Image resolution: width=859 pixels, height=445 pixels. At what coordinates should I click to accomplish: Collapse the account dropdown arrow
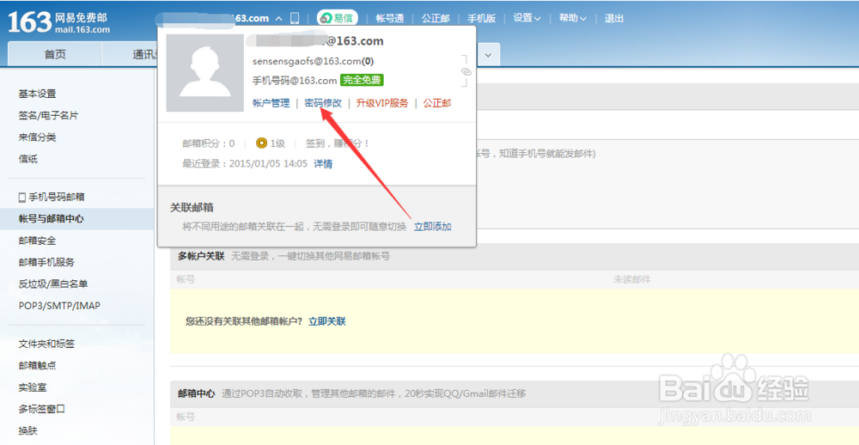click(279, 19)
